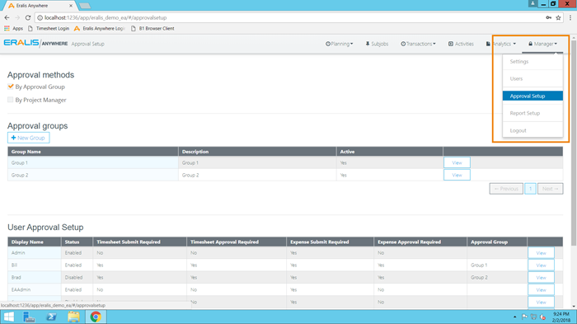Click the Group 1 name cell
The image size is (577, 324).
pyautogui.click(x=92, y=162)
